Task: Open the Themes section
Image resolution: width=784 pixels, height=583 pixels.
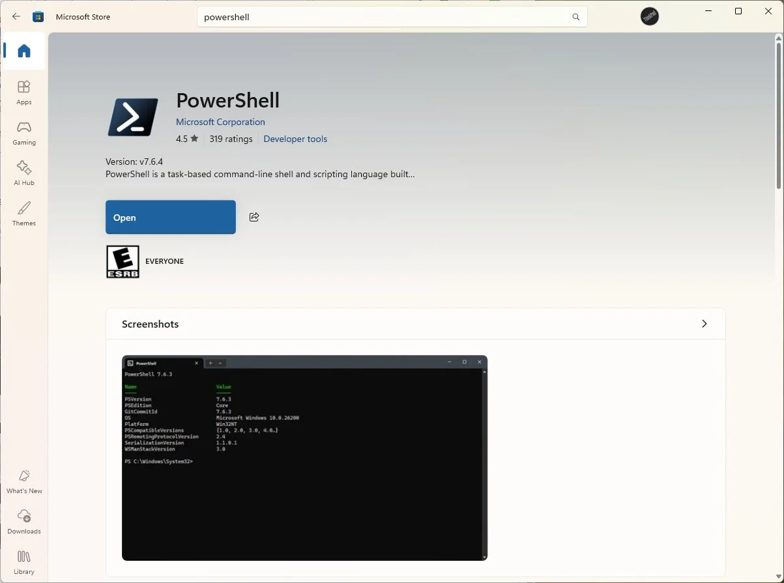Action: [24, 214]
